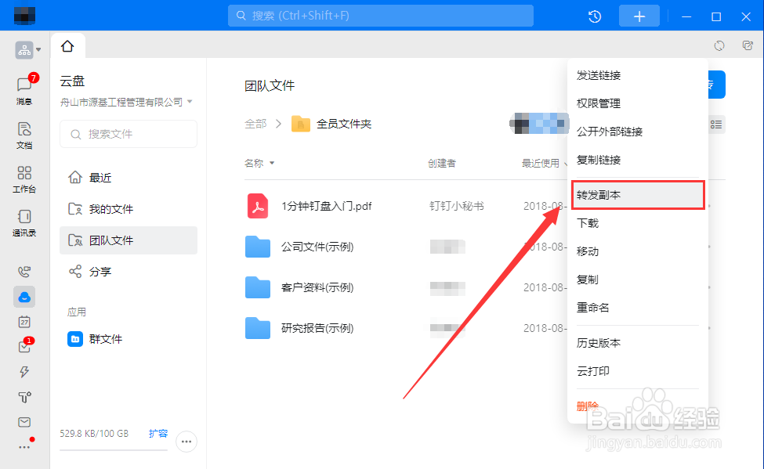Click the 客户资料 folder icon
Screen dimensions: 764x469
coord(258,287)
